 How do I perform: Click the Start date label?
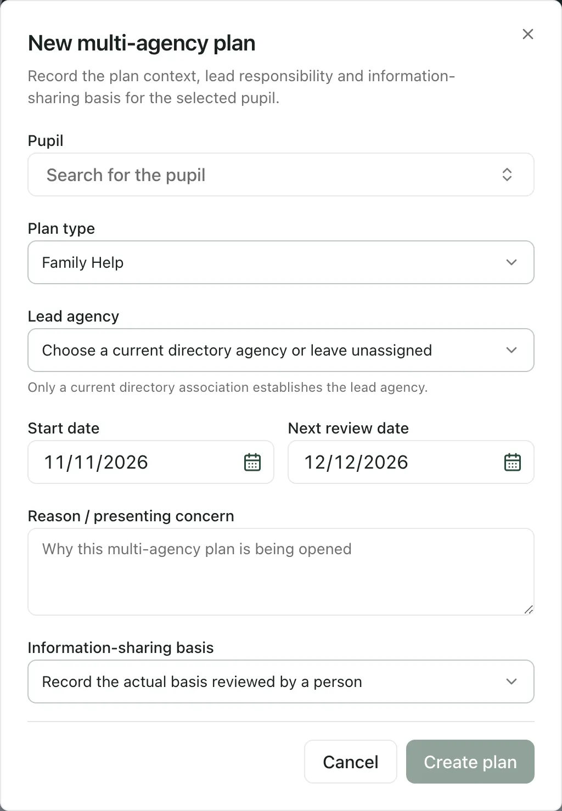coord(64,429)
